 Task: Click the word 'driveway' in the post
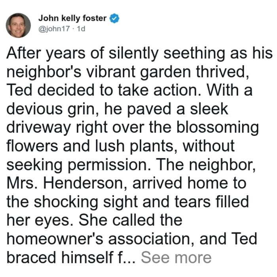(x=38, y=128)
